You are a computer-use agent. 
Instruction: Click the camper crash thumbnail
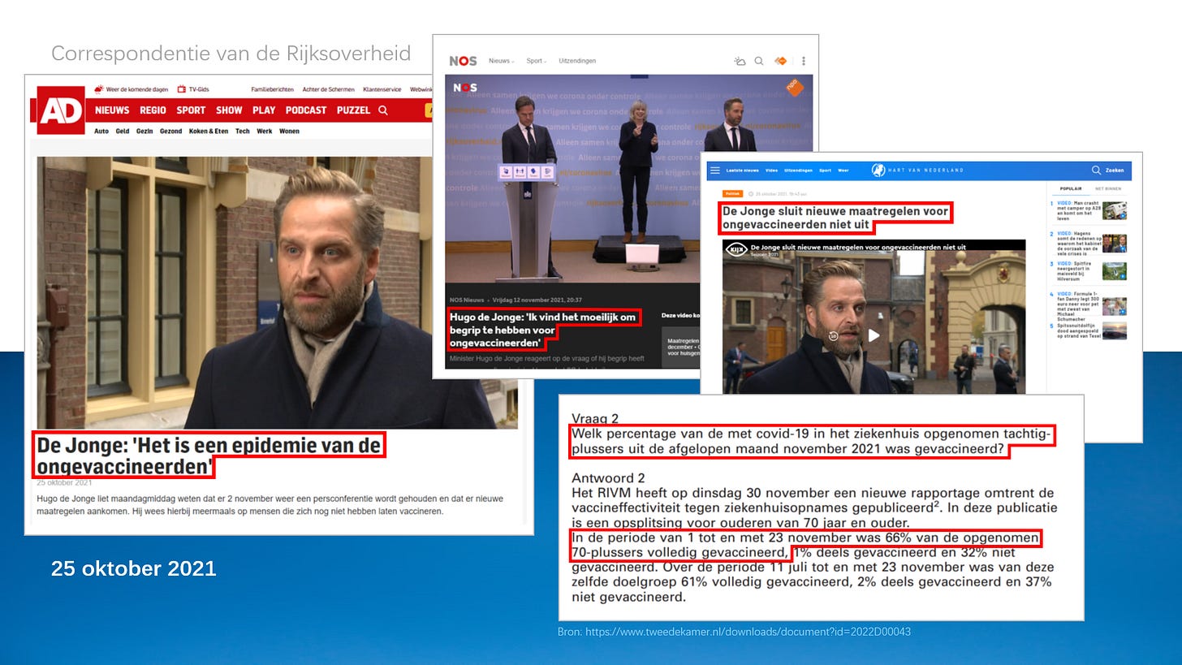(x=1115, y=210)
